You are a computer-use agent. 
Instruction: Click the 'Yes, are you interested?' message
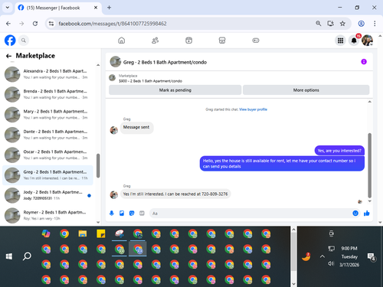tap(339, 151)
